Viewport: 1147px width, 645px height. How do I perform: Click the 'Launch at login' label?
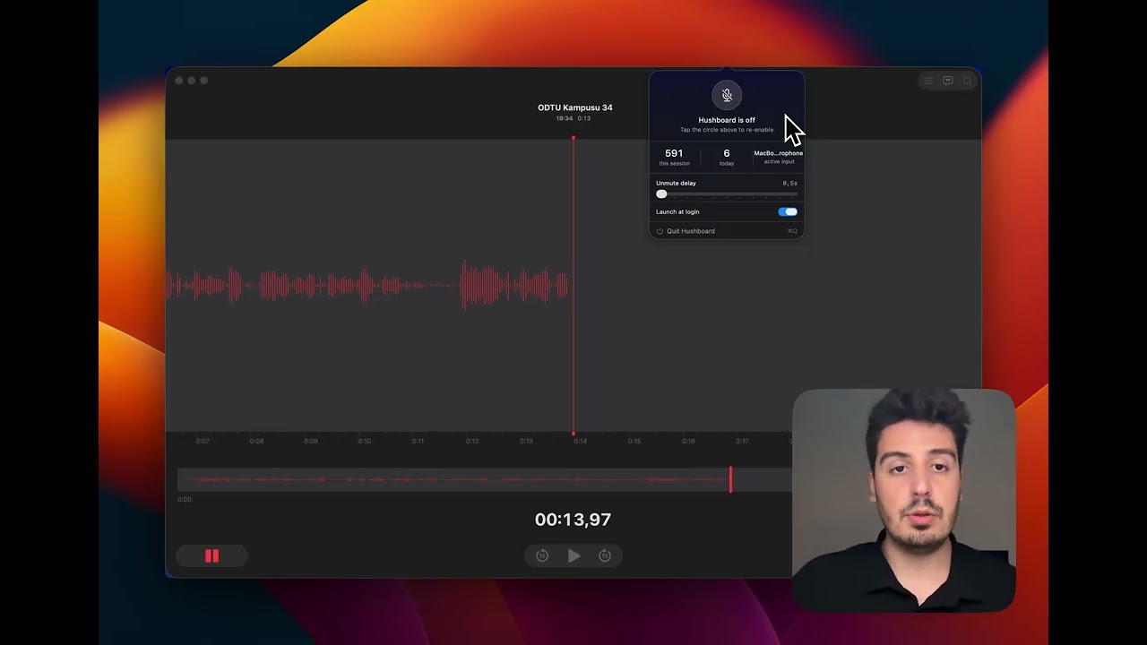pos(677,211)
